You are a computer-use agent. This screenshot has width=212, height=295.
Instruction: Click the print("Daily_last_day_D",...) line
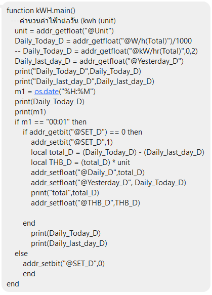tap(84, 81)
